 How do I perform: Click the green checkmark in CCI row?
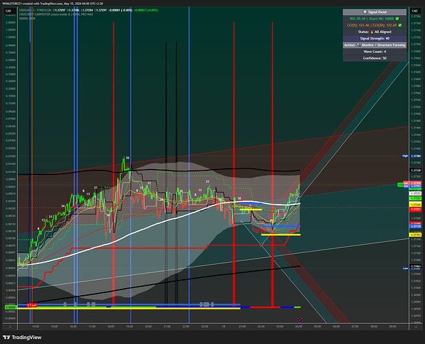pos(400,26)
